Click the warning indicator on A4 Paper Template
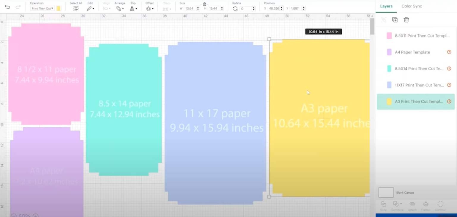Screen dimensions: 457x217 449,52
